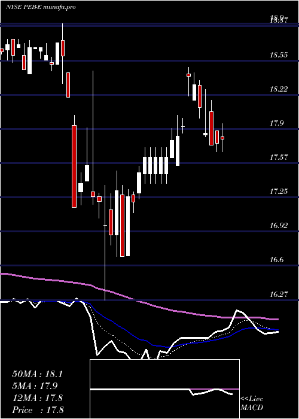Viewport: 299px width, 419px height.
Task: Click the 18.55 price axis label
Action: point(279,55)
